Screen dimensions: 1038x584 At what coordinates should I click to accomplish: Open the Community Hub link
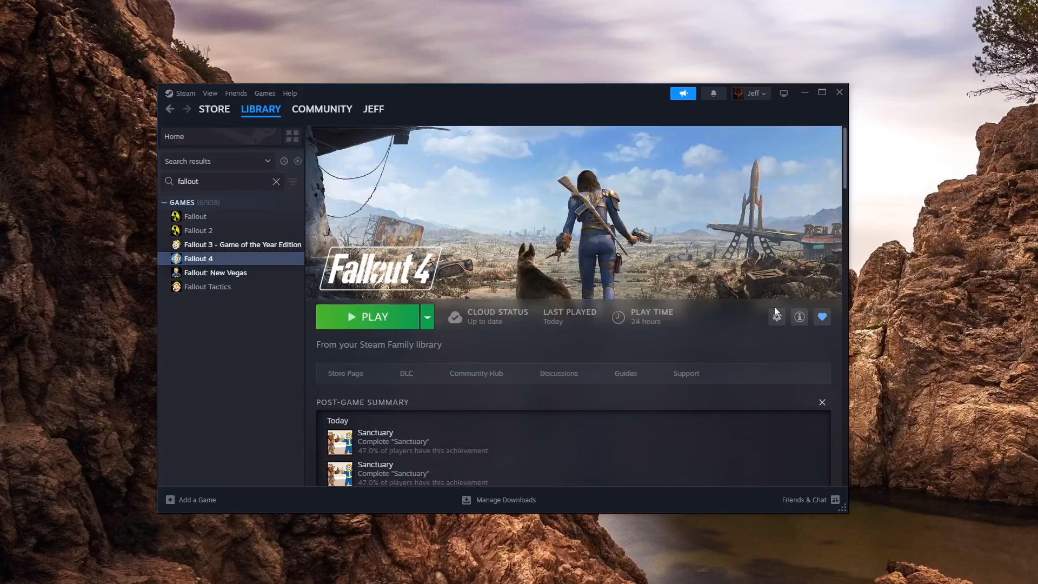(x=476, y=374)
